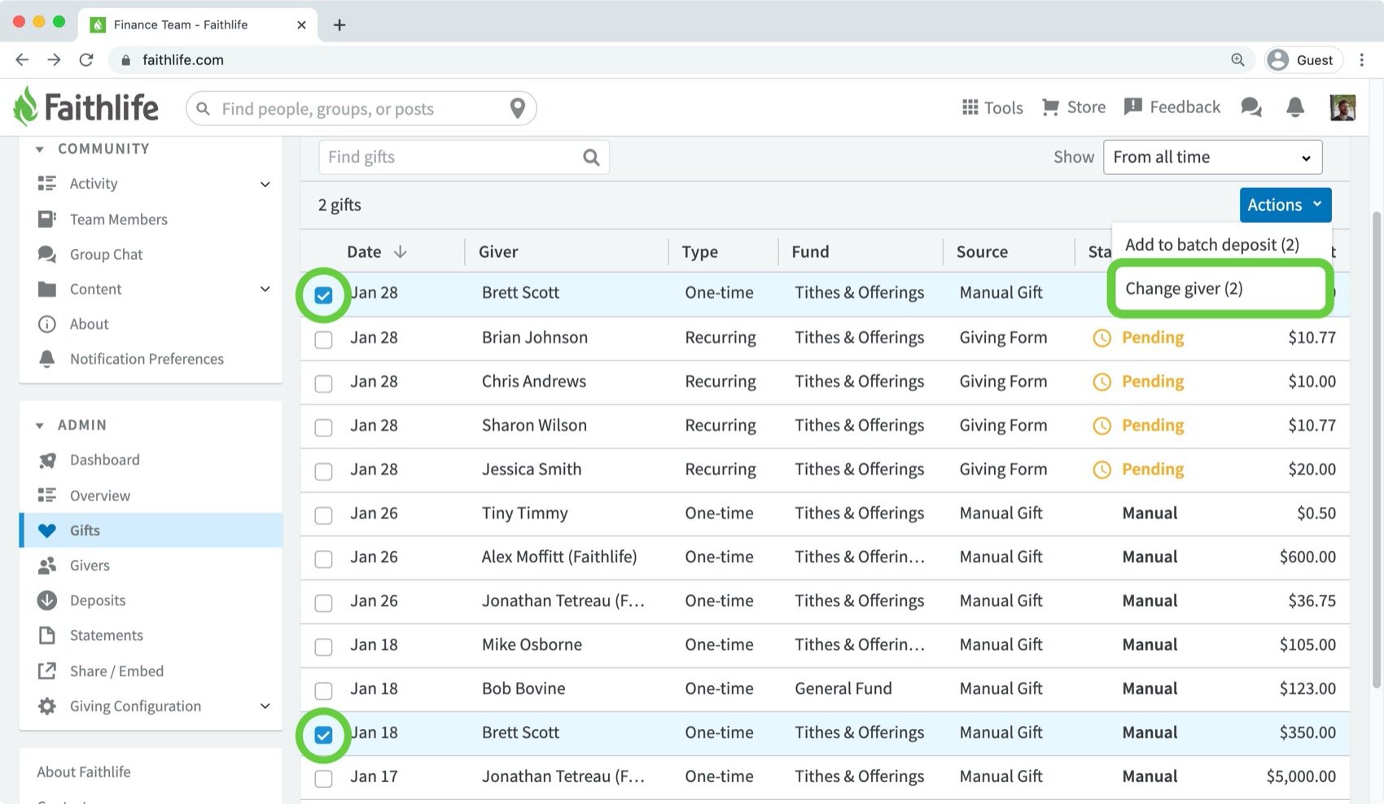Collapse the COMMUNITY section

click(39, 149)
